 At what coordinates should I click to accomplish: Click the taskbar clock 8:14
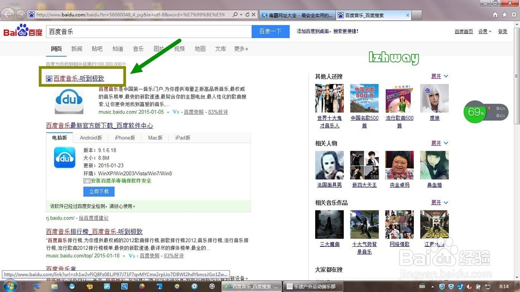point(504,286)
